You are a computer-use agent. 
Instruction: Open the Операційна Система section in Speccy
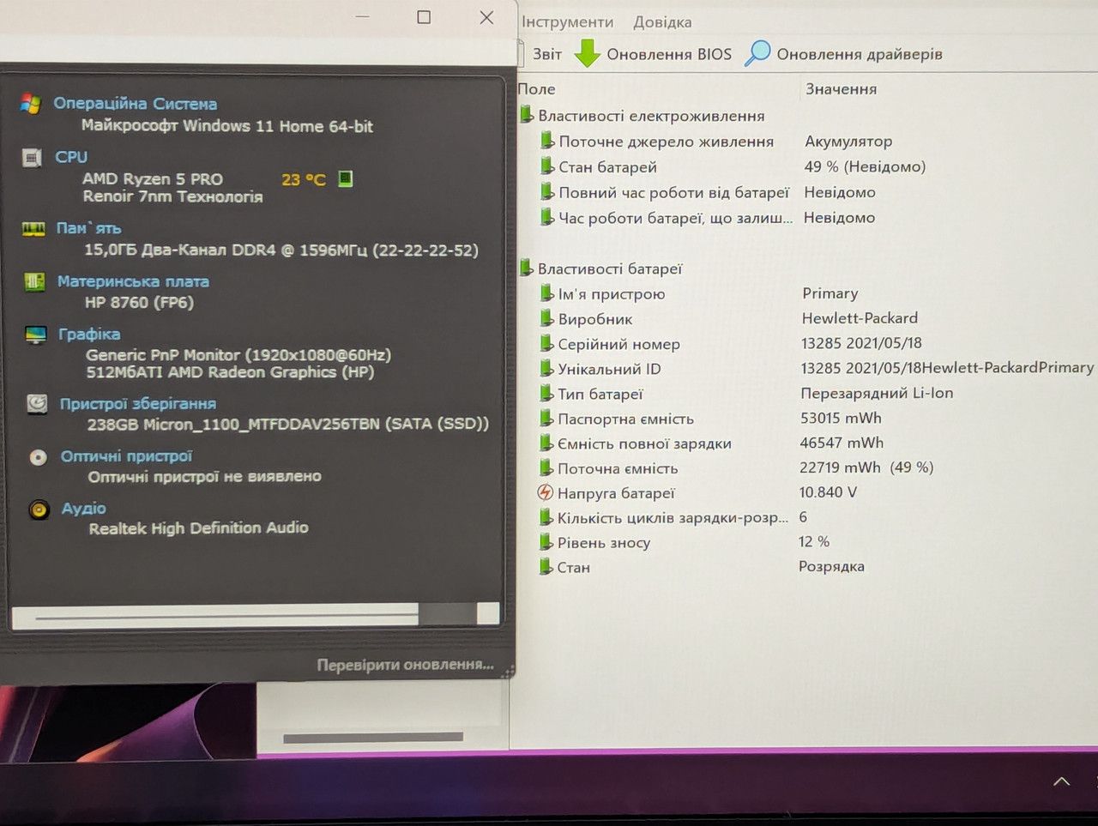pyautogui.click(x=136, y=104)
